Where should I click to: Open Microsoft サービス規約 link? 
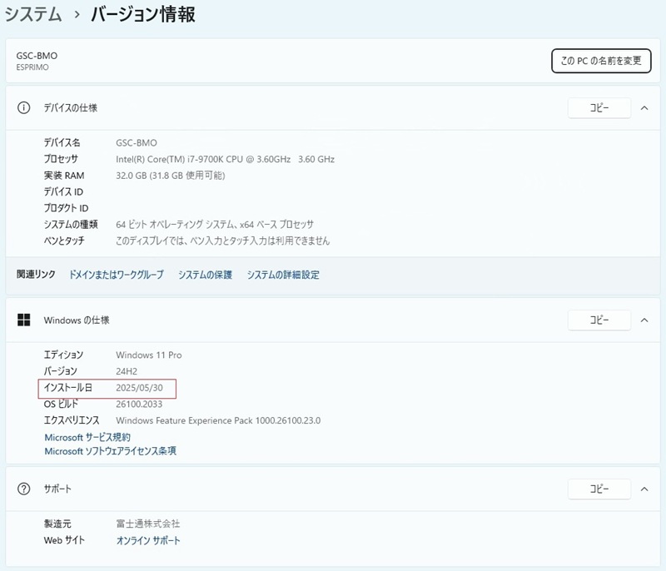[x=87, y=437]
